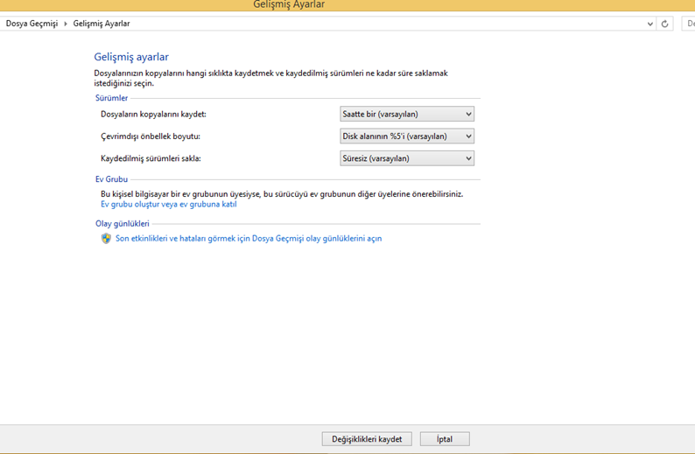Open the 'Çevrimdışı önbellek boyutu' dropdown

click(x=407, y=136)
